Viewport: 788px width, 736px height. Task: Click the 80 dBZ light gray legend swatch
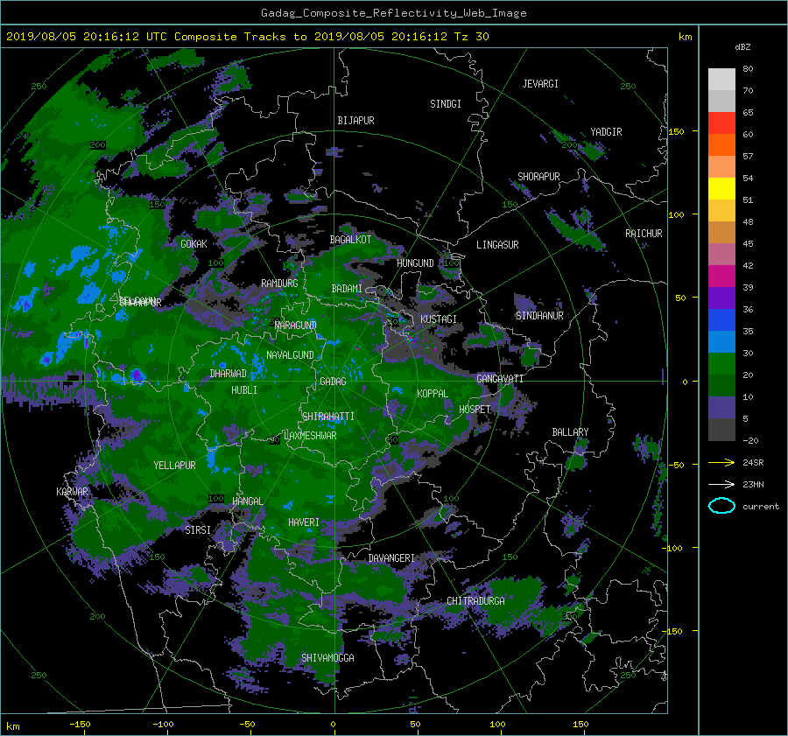click(x=721, y=79)
